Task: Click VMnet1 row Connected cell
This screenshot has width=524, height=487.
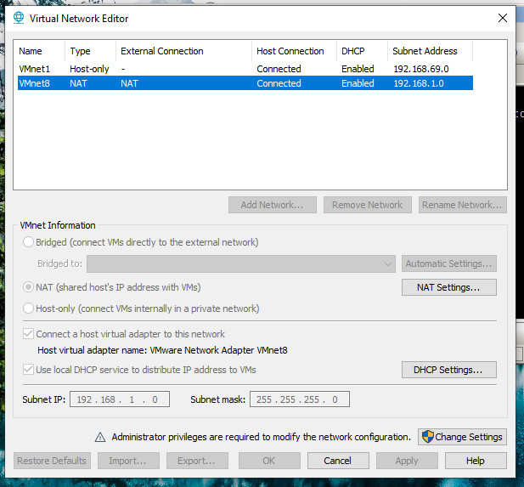Action: (279, 69)
